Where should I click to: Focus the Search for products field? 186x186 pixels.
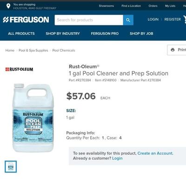(89, 20)
